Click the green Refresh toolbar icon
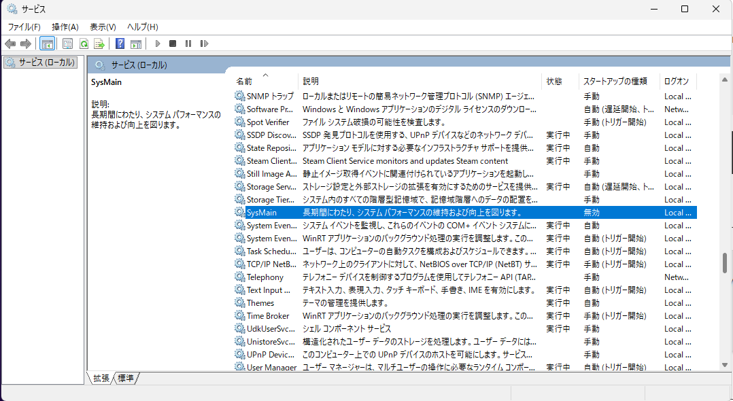 [83, 43]
